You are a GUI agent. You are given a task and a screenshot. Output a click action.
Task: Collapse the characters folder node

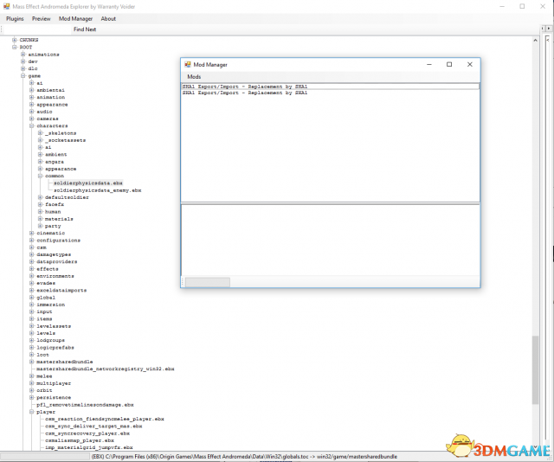(x=31, y=125)
